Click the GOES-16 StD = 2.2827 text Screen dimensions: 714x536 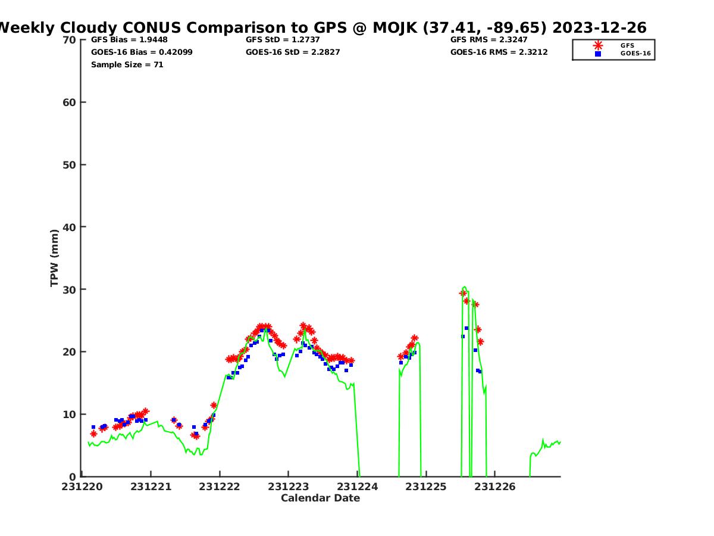(293, 52)
